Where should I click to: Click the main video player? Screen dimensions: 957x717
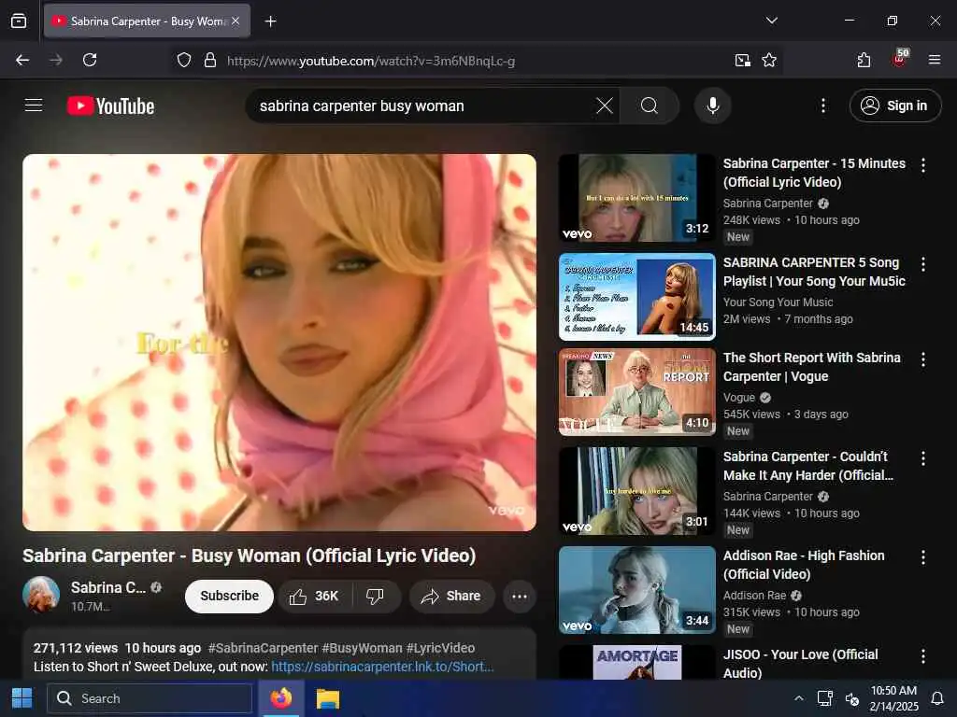279,342
